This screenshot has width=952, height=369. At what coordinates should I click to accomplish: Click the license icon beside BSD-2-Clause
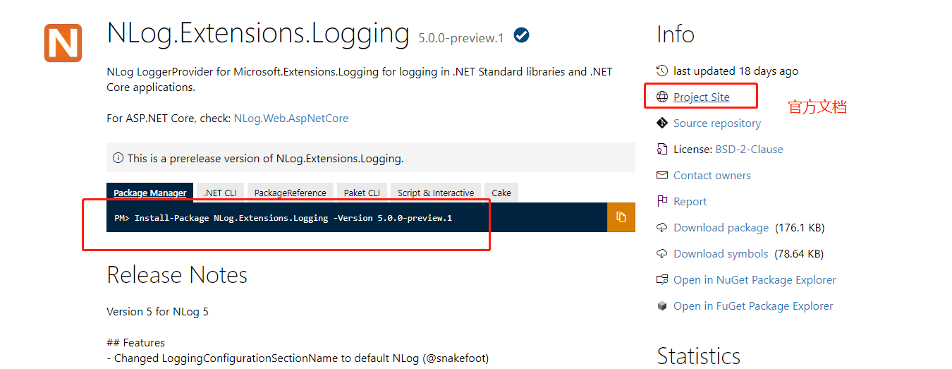(661, 150)
